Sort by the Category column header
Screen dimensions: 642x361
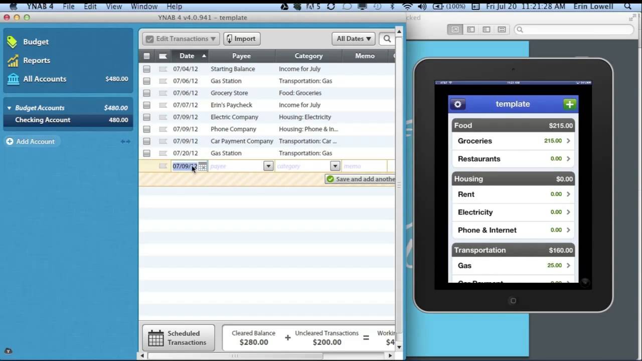308,56
